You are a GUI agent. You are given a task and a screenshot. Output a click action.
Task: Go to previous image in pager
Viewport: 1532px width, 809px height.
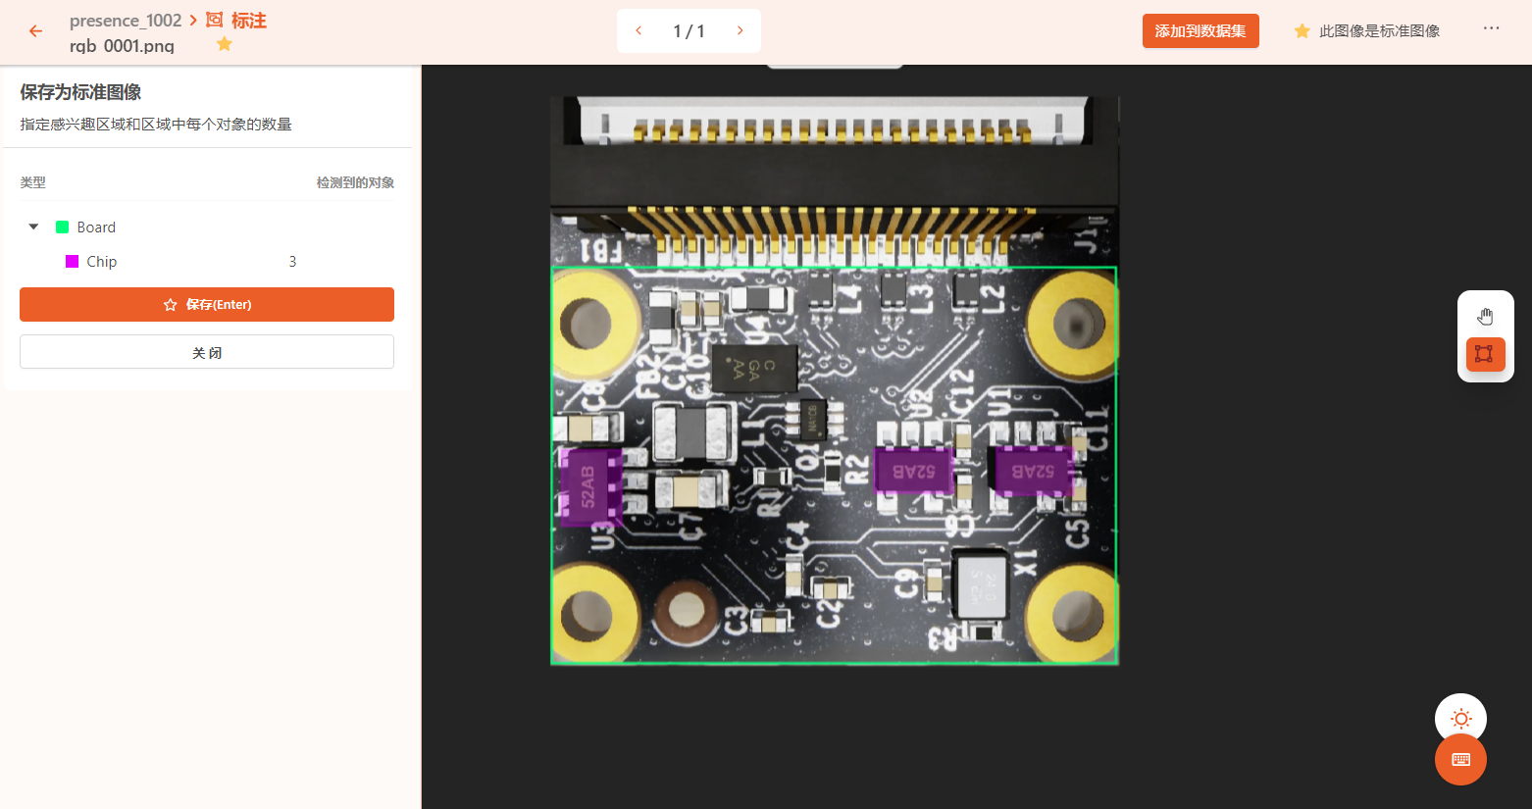coord(638,31)
